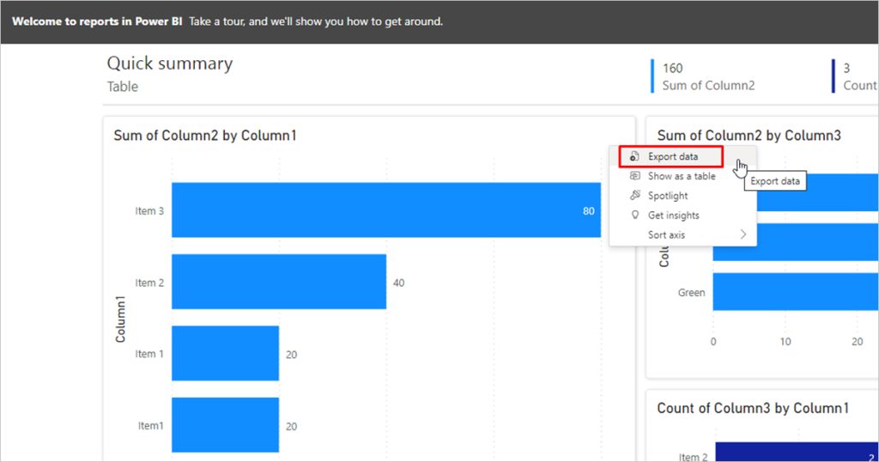Viewport: 879px width, 462px height.
Task: Choose the Sort axis menu entry
Action: click(666, 234)
